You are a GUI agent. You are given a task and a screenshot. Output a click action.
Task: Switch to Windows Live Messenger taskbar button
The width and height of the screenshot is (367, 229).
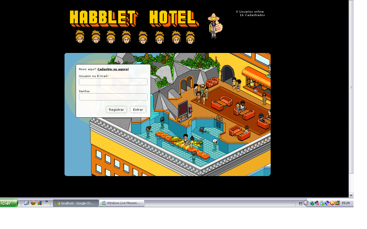click(x=122, y=203)
